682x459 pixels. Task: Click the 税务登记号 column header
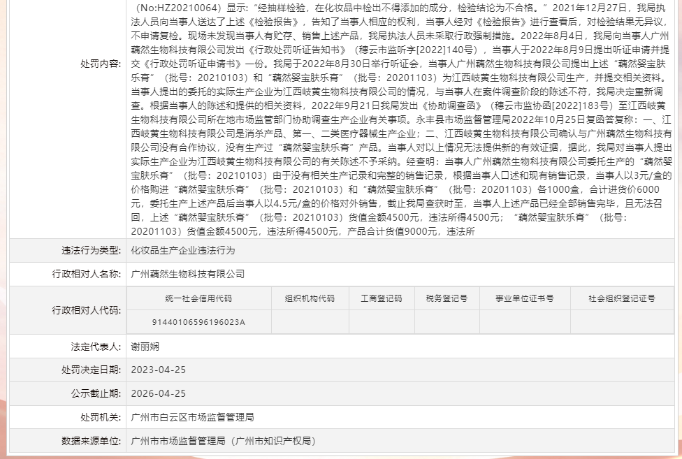tap(447, 298)
